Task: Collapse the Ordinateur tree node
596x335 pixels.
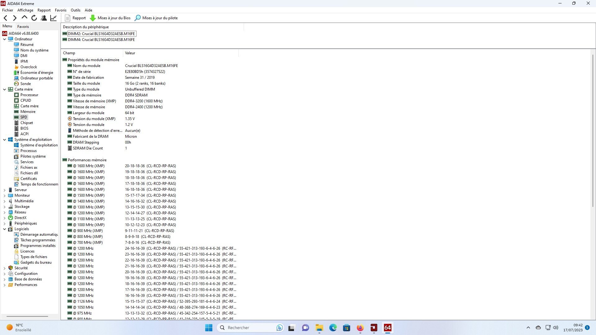Action: click(5, 39)
